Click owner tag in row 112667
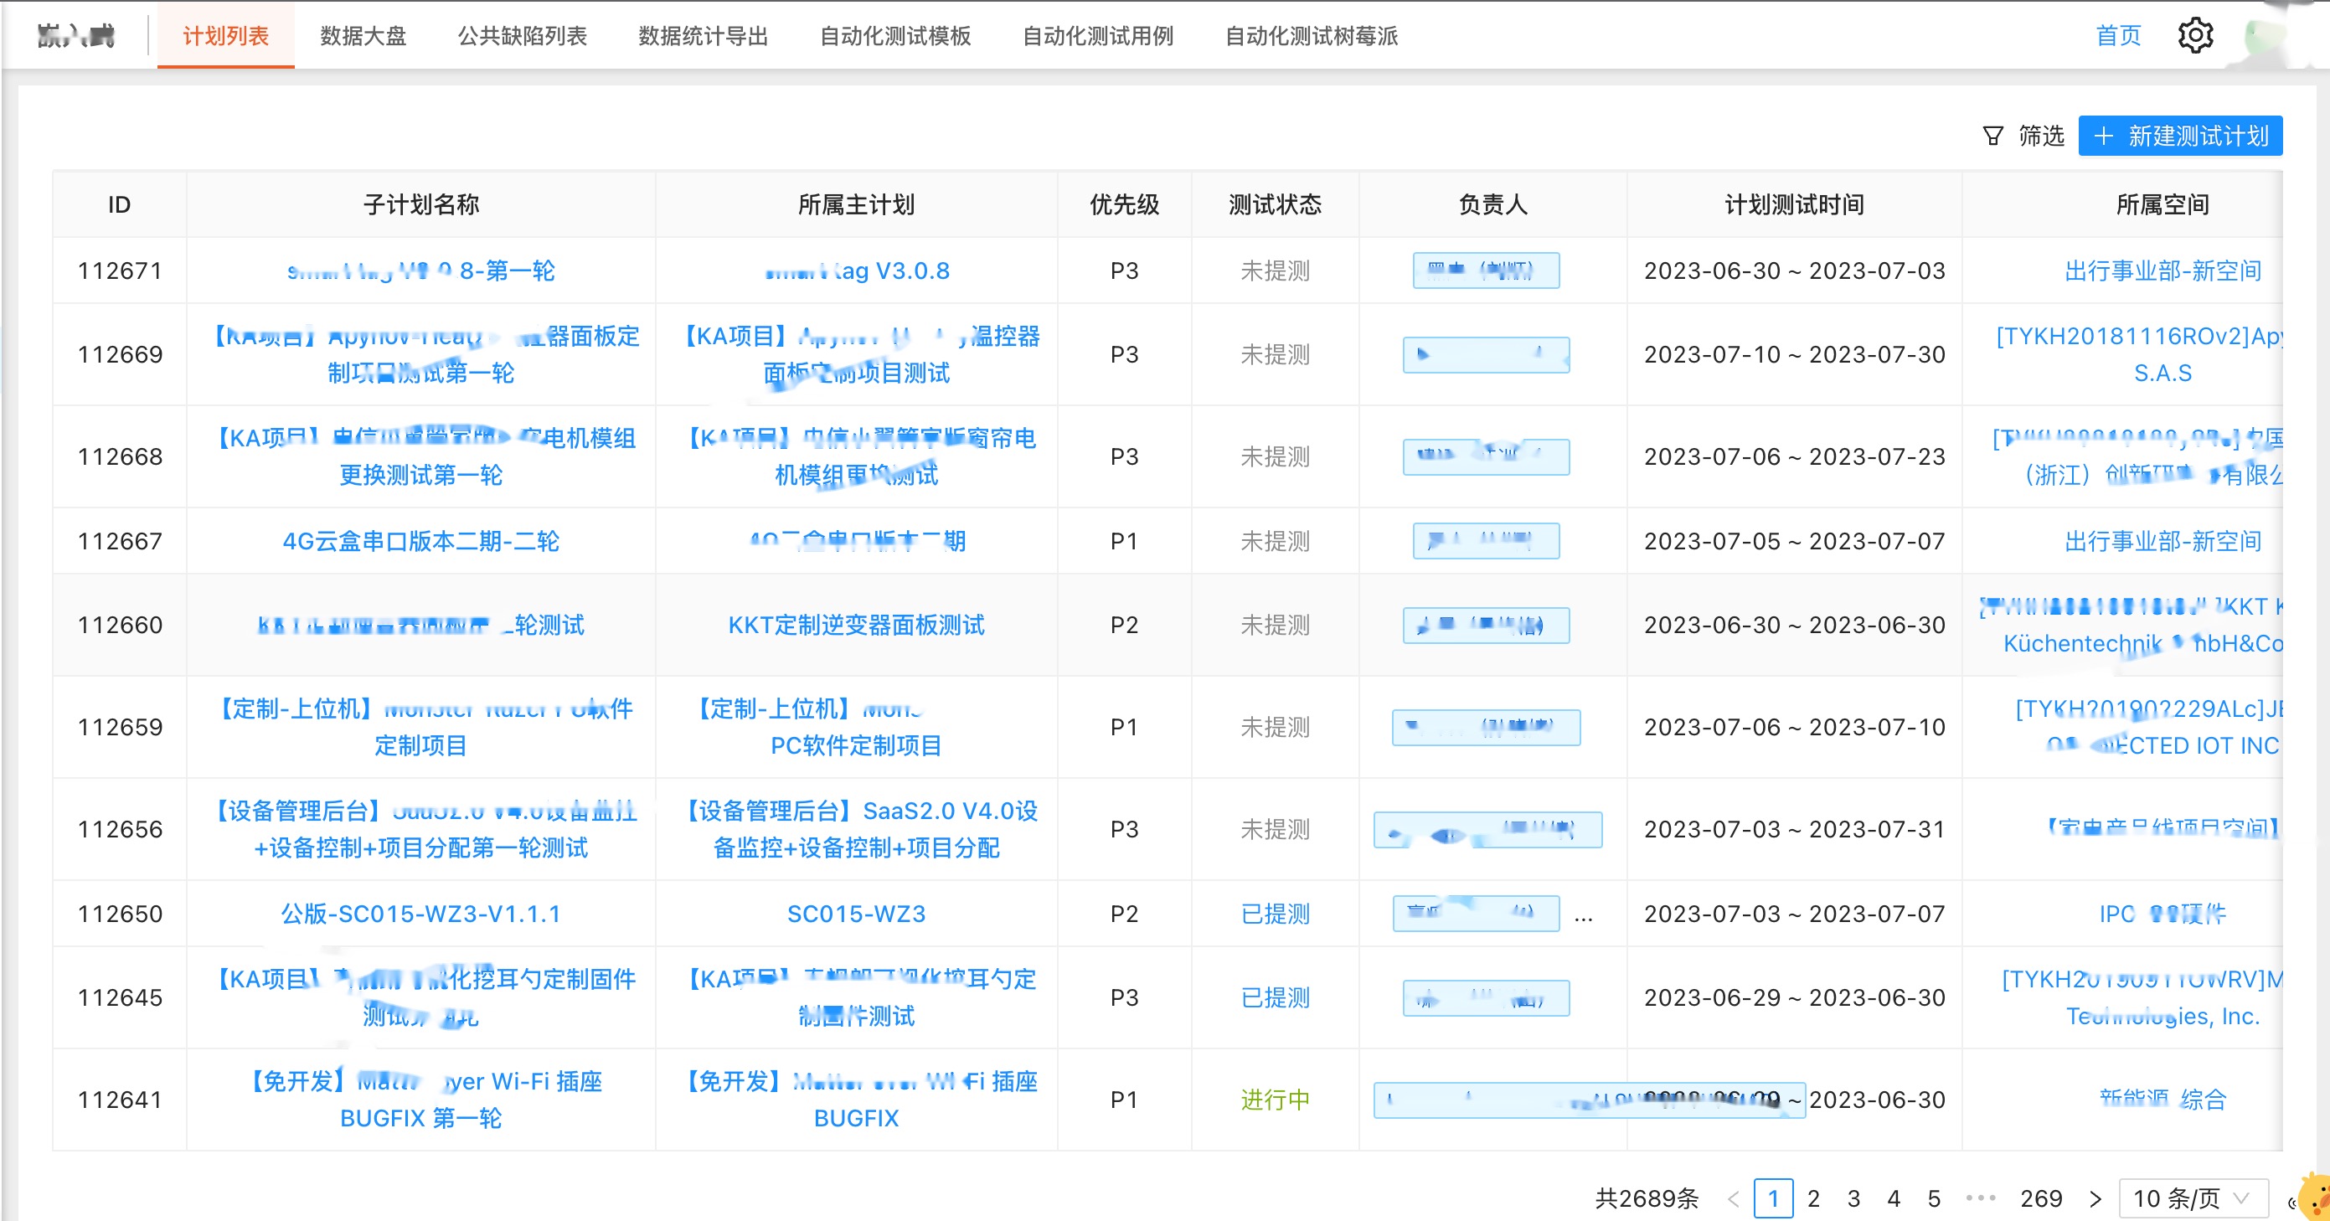 click(1486, 542)
